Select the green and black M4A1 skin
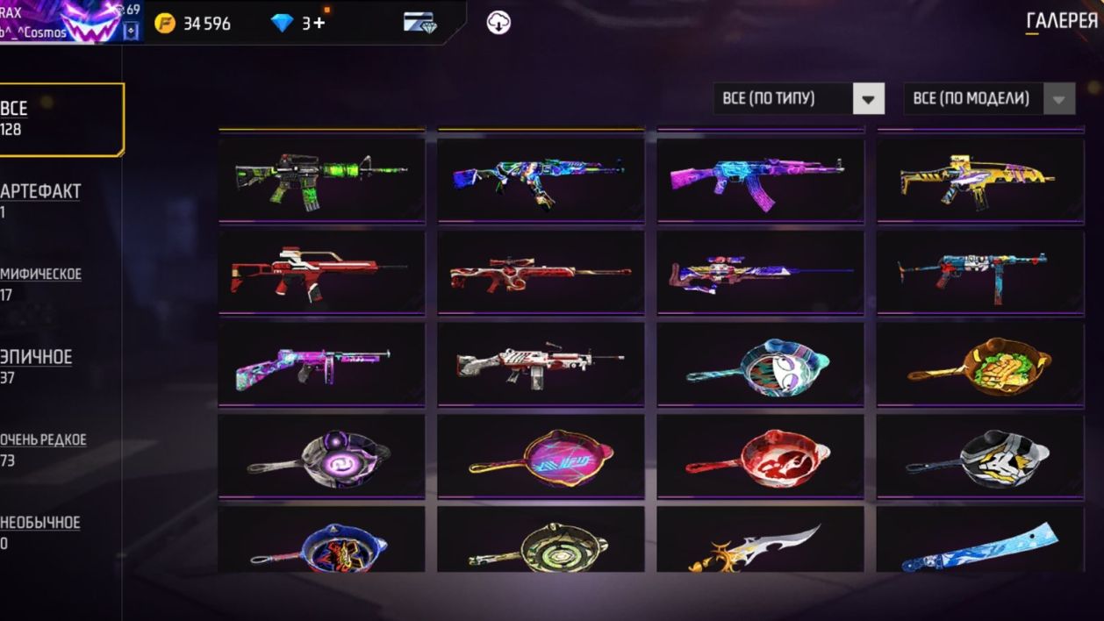 point(321,178)
